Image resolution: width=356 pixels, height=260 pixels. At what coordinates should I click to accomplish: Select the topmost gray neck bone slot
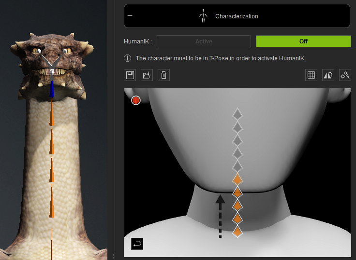(x=237, y=114)
